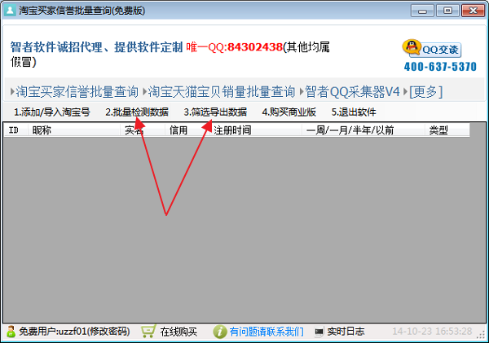Open menu 3.筛选导出数据
The width and height of the screenshot is (489, 343).
pos(215,112)
